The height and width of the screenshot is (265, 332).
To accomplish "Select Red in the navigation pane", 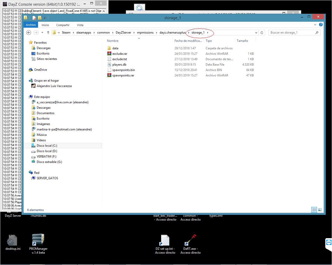I will coord(37,173).
